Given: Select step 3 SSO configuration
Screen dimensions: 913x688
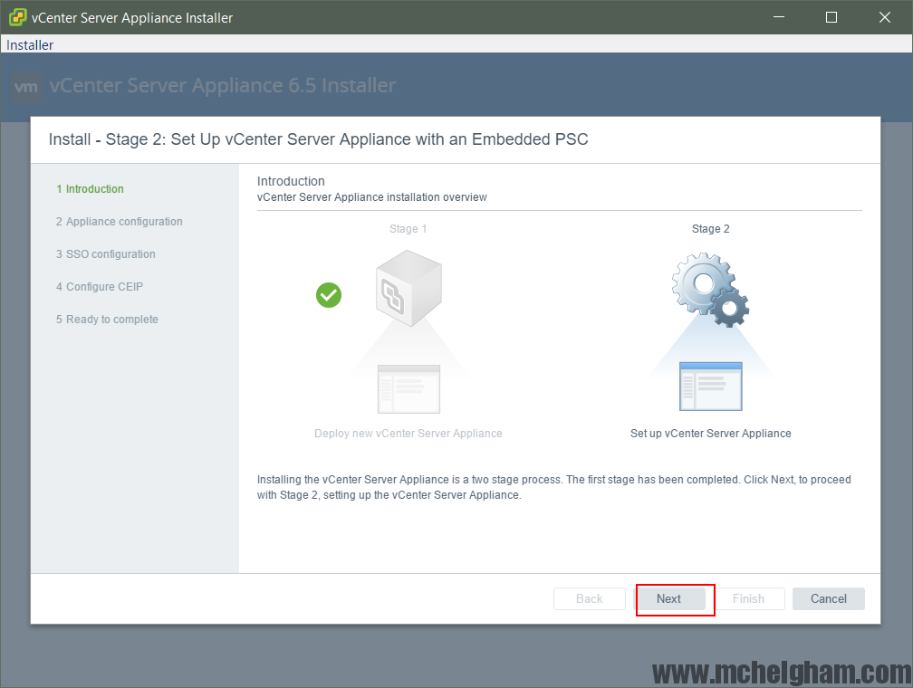Looking at the screenshot, I should (x=106, y=254).
